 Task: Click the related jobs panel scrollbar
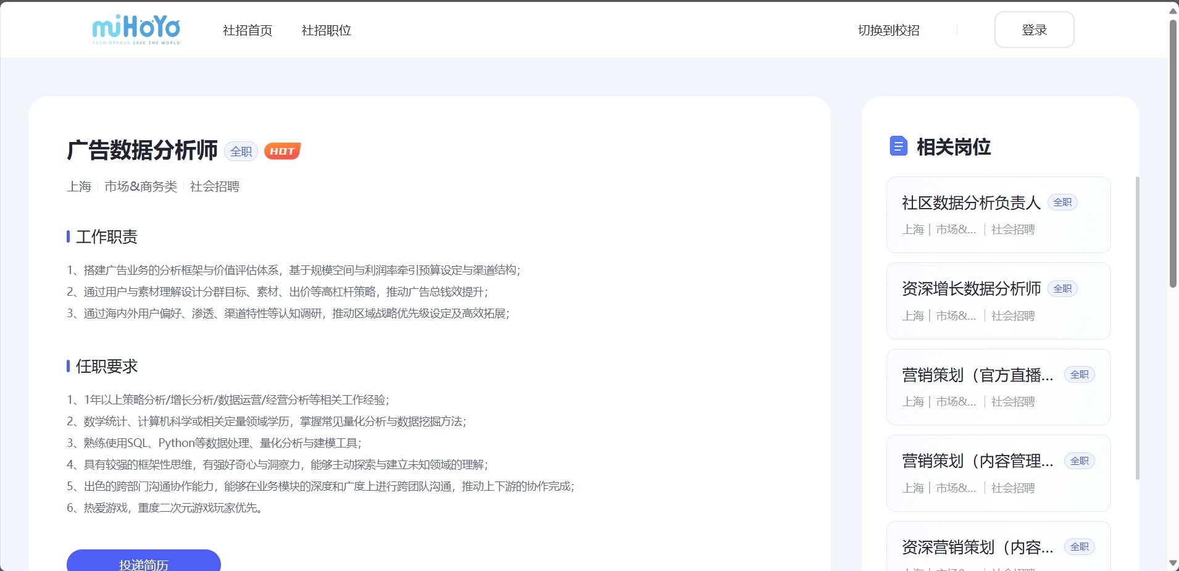click(x=1137, y=327)
